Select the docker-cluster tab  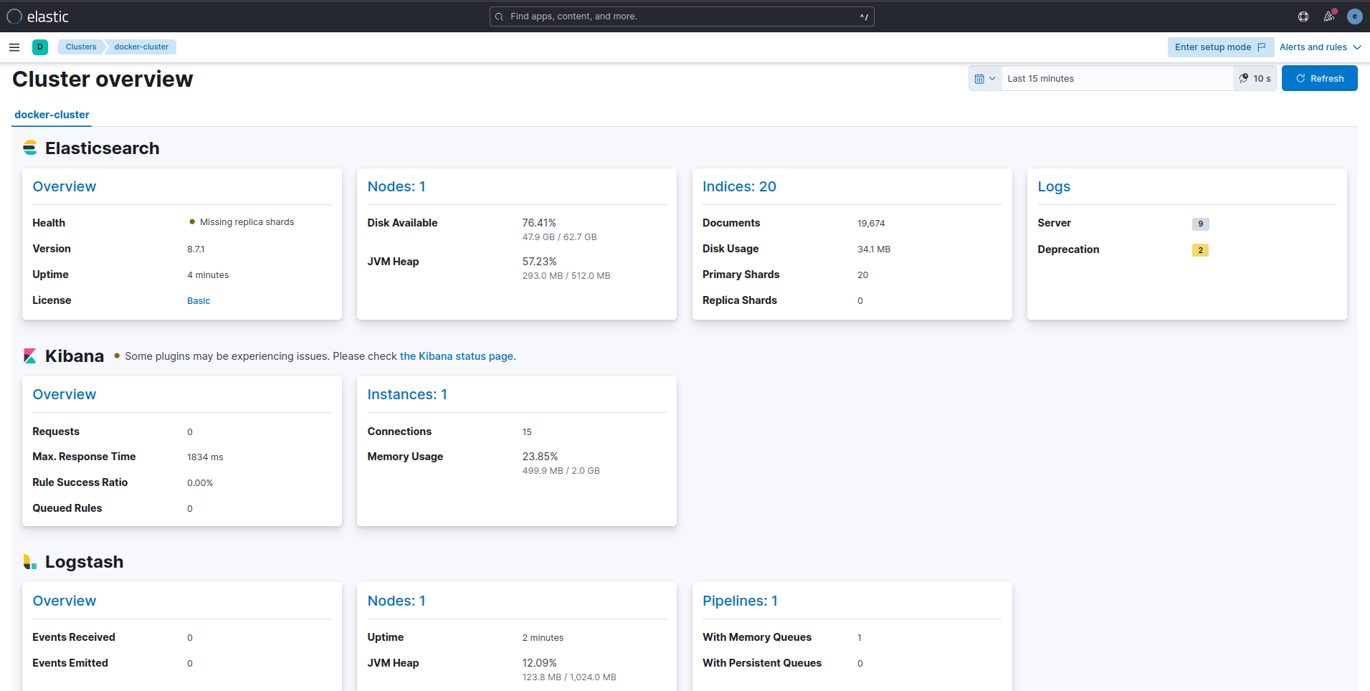coord(52,115)
